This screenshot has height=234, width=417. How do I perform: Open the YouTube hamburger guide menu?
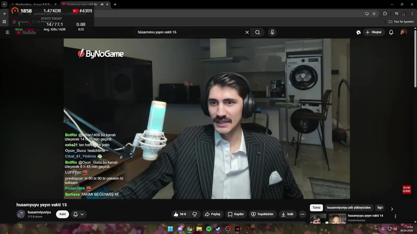coord(7,32)
